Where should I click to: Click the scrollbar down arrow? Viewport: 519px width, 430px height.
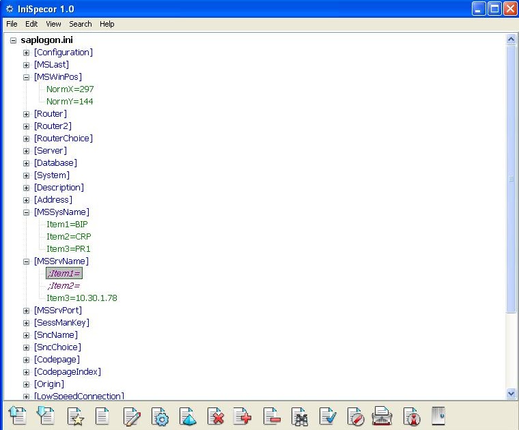[x=511, y=393]
